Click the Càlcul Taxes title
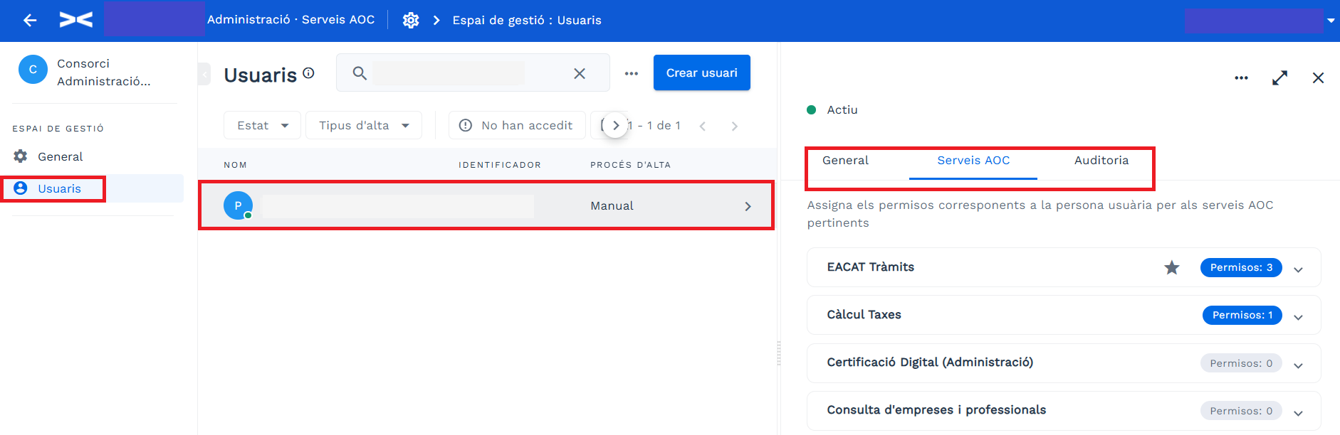This screenshot has height=435, width=1340. click(864, 315)
